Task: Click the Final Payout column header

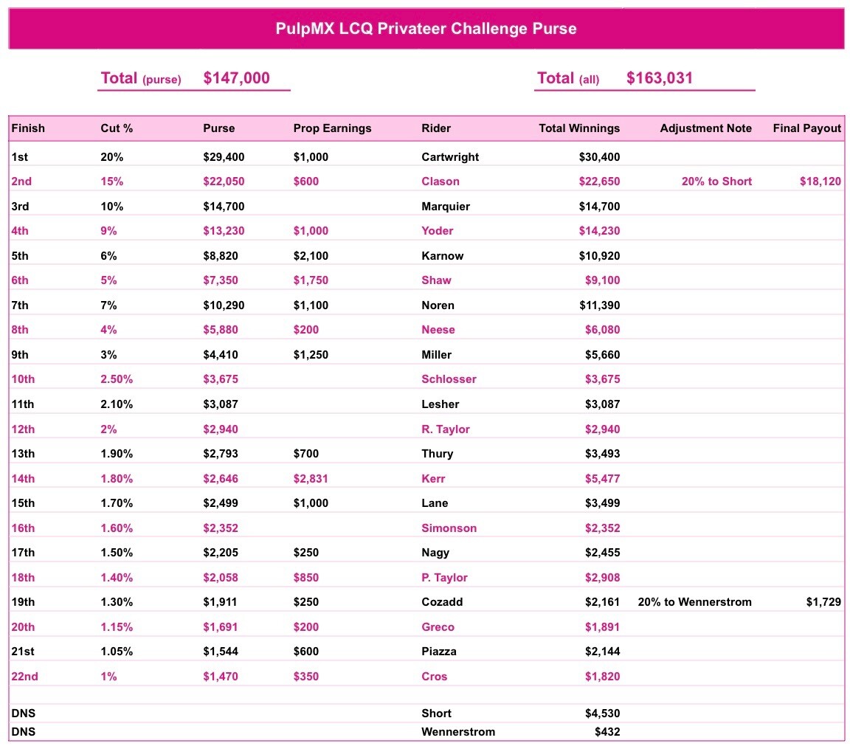Action: (x=806, y=128)
